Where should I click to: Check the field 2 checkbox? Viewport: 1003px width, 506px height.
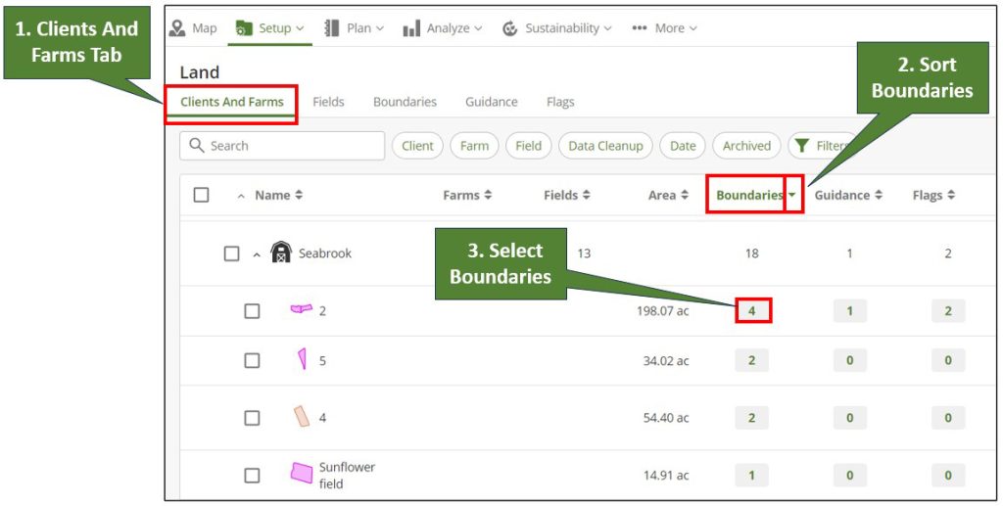click(252, 311)
